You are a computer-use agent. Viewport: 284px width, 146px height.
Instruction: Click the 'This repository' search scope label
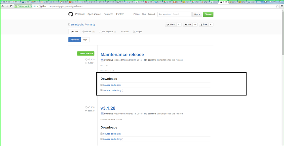tap(165, 14)
